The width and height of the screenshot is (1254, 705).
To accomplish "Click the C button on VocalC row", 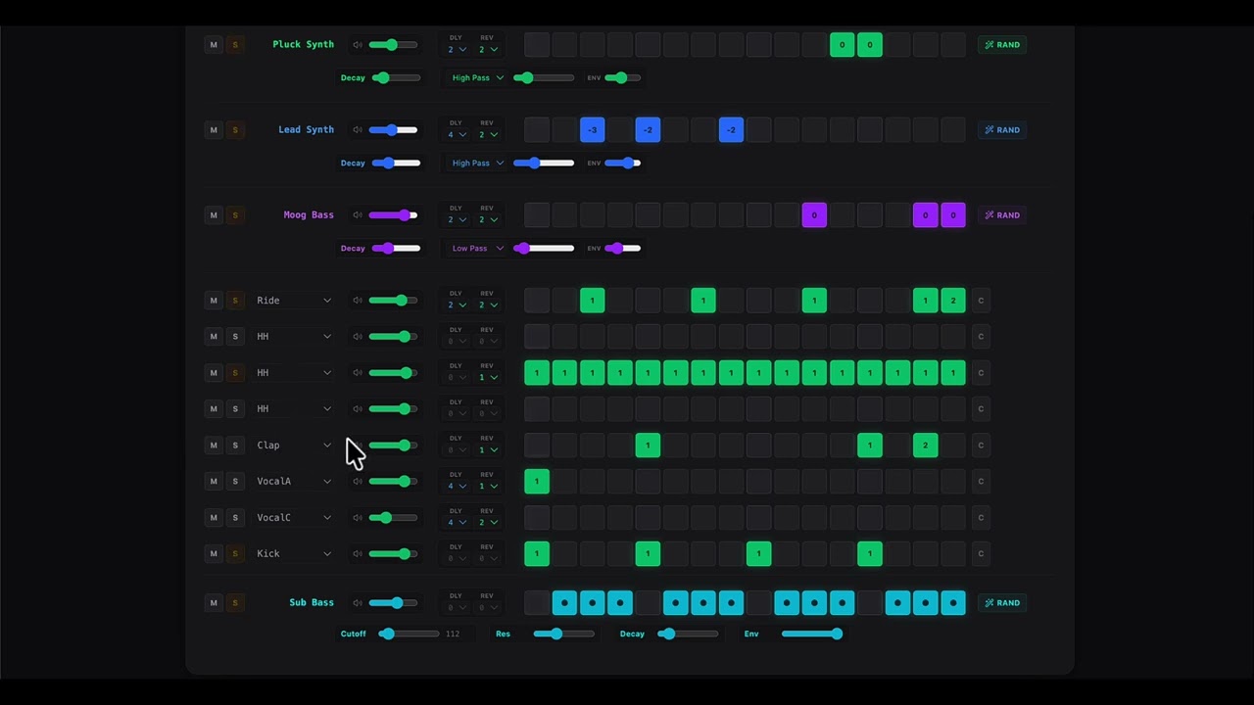I will coord(981,518).
